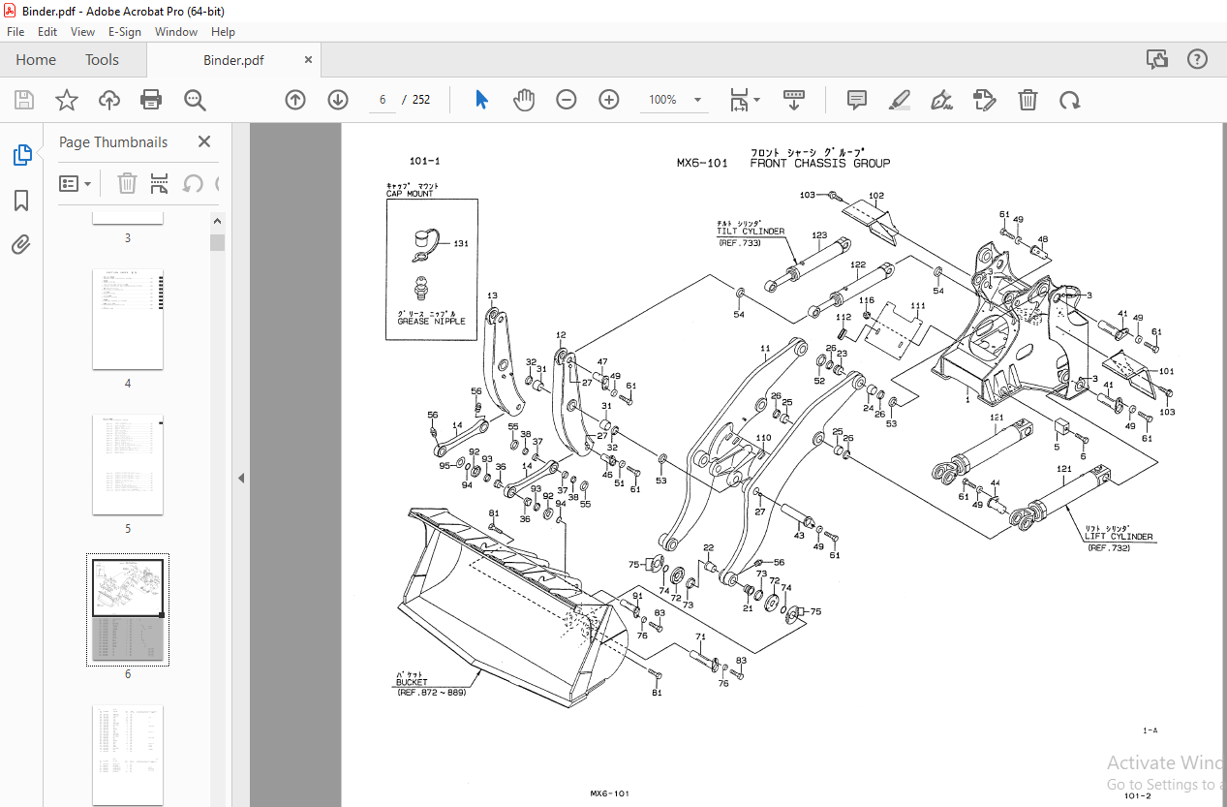Zoom in with plus icon
This screenshot has width=1227, height=807.
pos(609,100)
